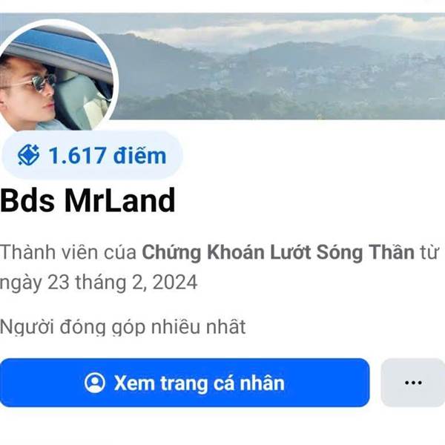Screen dimensions: 445x445
Task: Open the three-dot more options menu
Action: (x=413, y=383)
